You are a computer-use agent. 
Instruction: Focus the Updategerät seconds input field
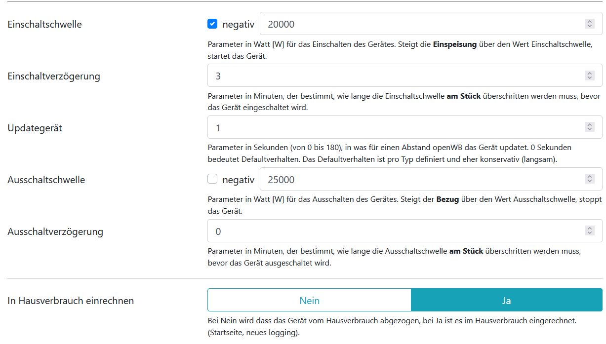pos(395,127)
